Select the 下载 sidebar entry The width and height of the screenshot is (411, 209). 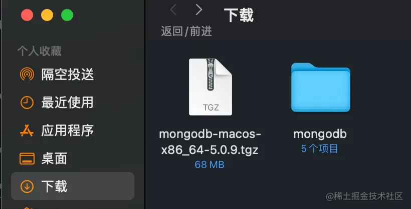73,186
